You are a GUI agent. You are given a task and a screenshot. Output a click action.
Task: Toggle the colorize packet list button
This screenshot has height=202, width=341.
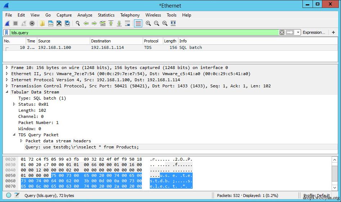click(138, 23)
